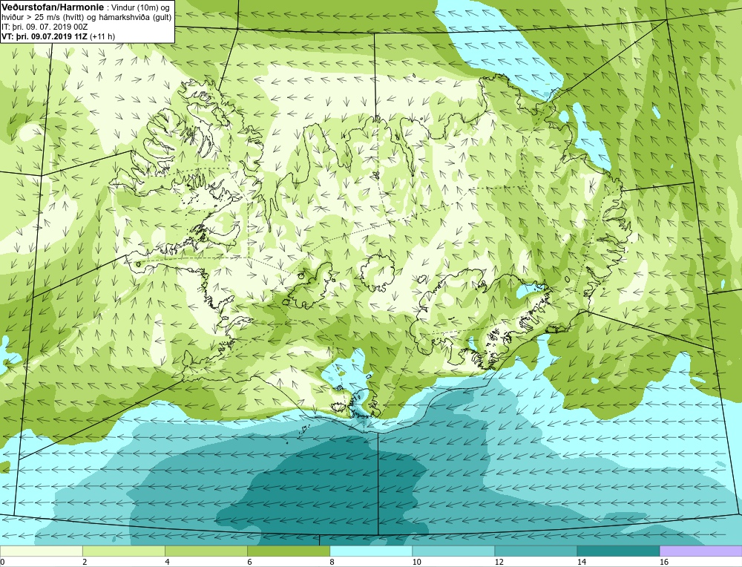Click the legend scale label 8

coord(332,562)
